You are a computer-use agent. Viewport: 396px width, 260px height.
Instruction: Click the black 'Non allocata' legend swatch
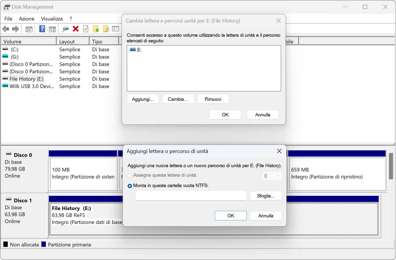tap(5, 244)
